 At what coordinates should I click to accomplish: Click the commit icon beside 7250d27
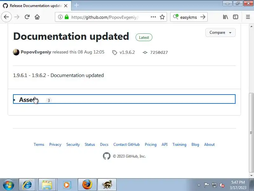pyautogui.click(x=145, y=52)
